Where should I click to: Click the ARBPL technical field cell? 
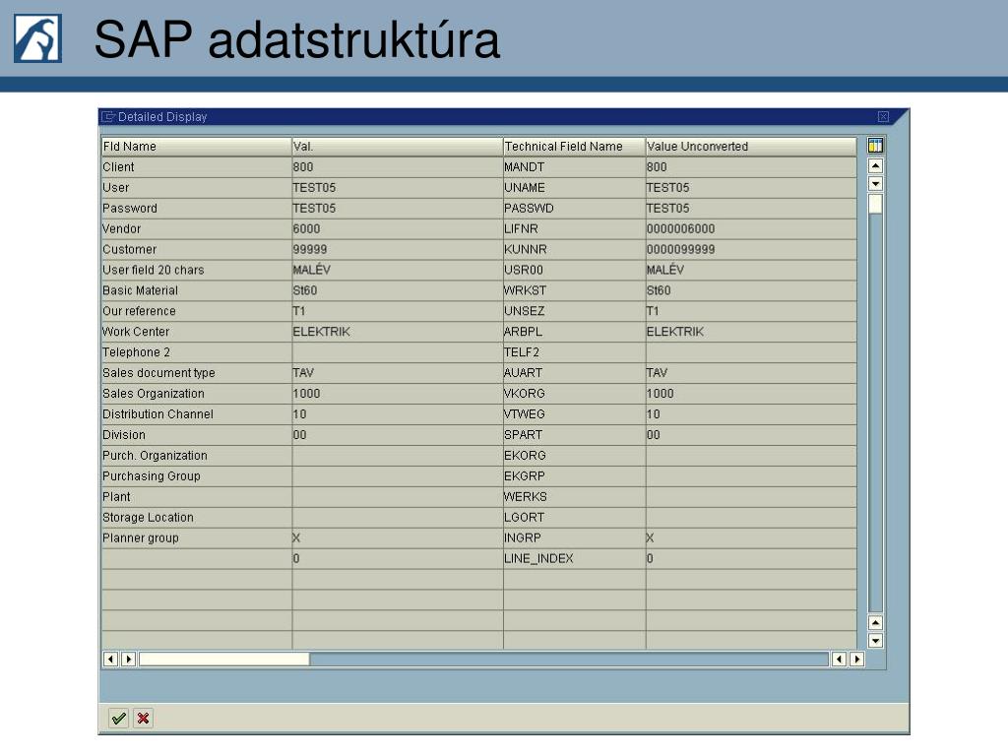tap(574, 332)
